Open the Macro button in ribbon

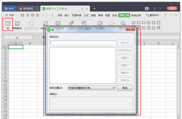[x=8, y=25]
